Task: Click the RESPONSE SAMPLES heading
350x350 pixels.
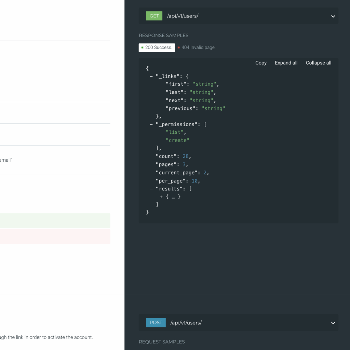Action: (163, 36)
